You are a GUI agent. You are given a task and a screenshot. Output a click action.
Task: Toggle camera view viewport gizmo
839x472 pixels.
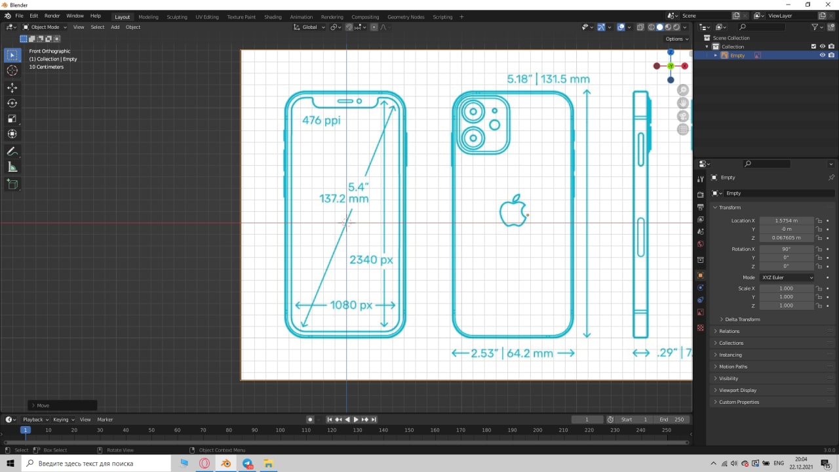[683, 116]
